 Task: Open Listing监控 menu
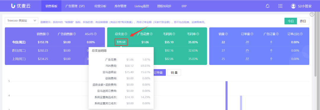[142, 6]
